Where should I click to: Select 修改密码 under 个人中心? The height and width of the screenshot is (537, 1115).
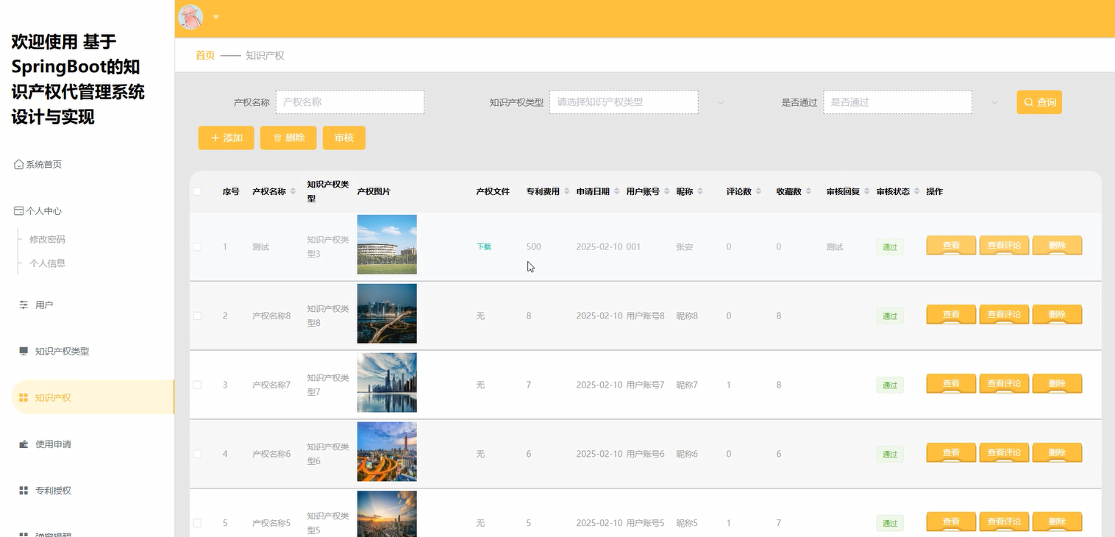point(49,238)
